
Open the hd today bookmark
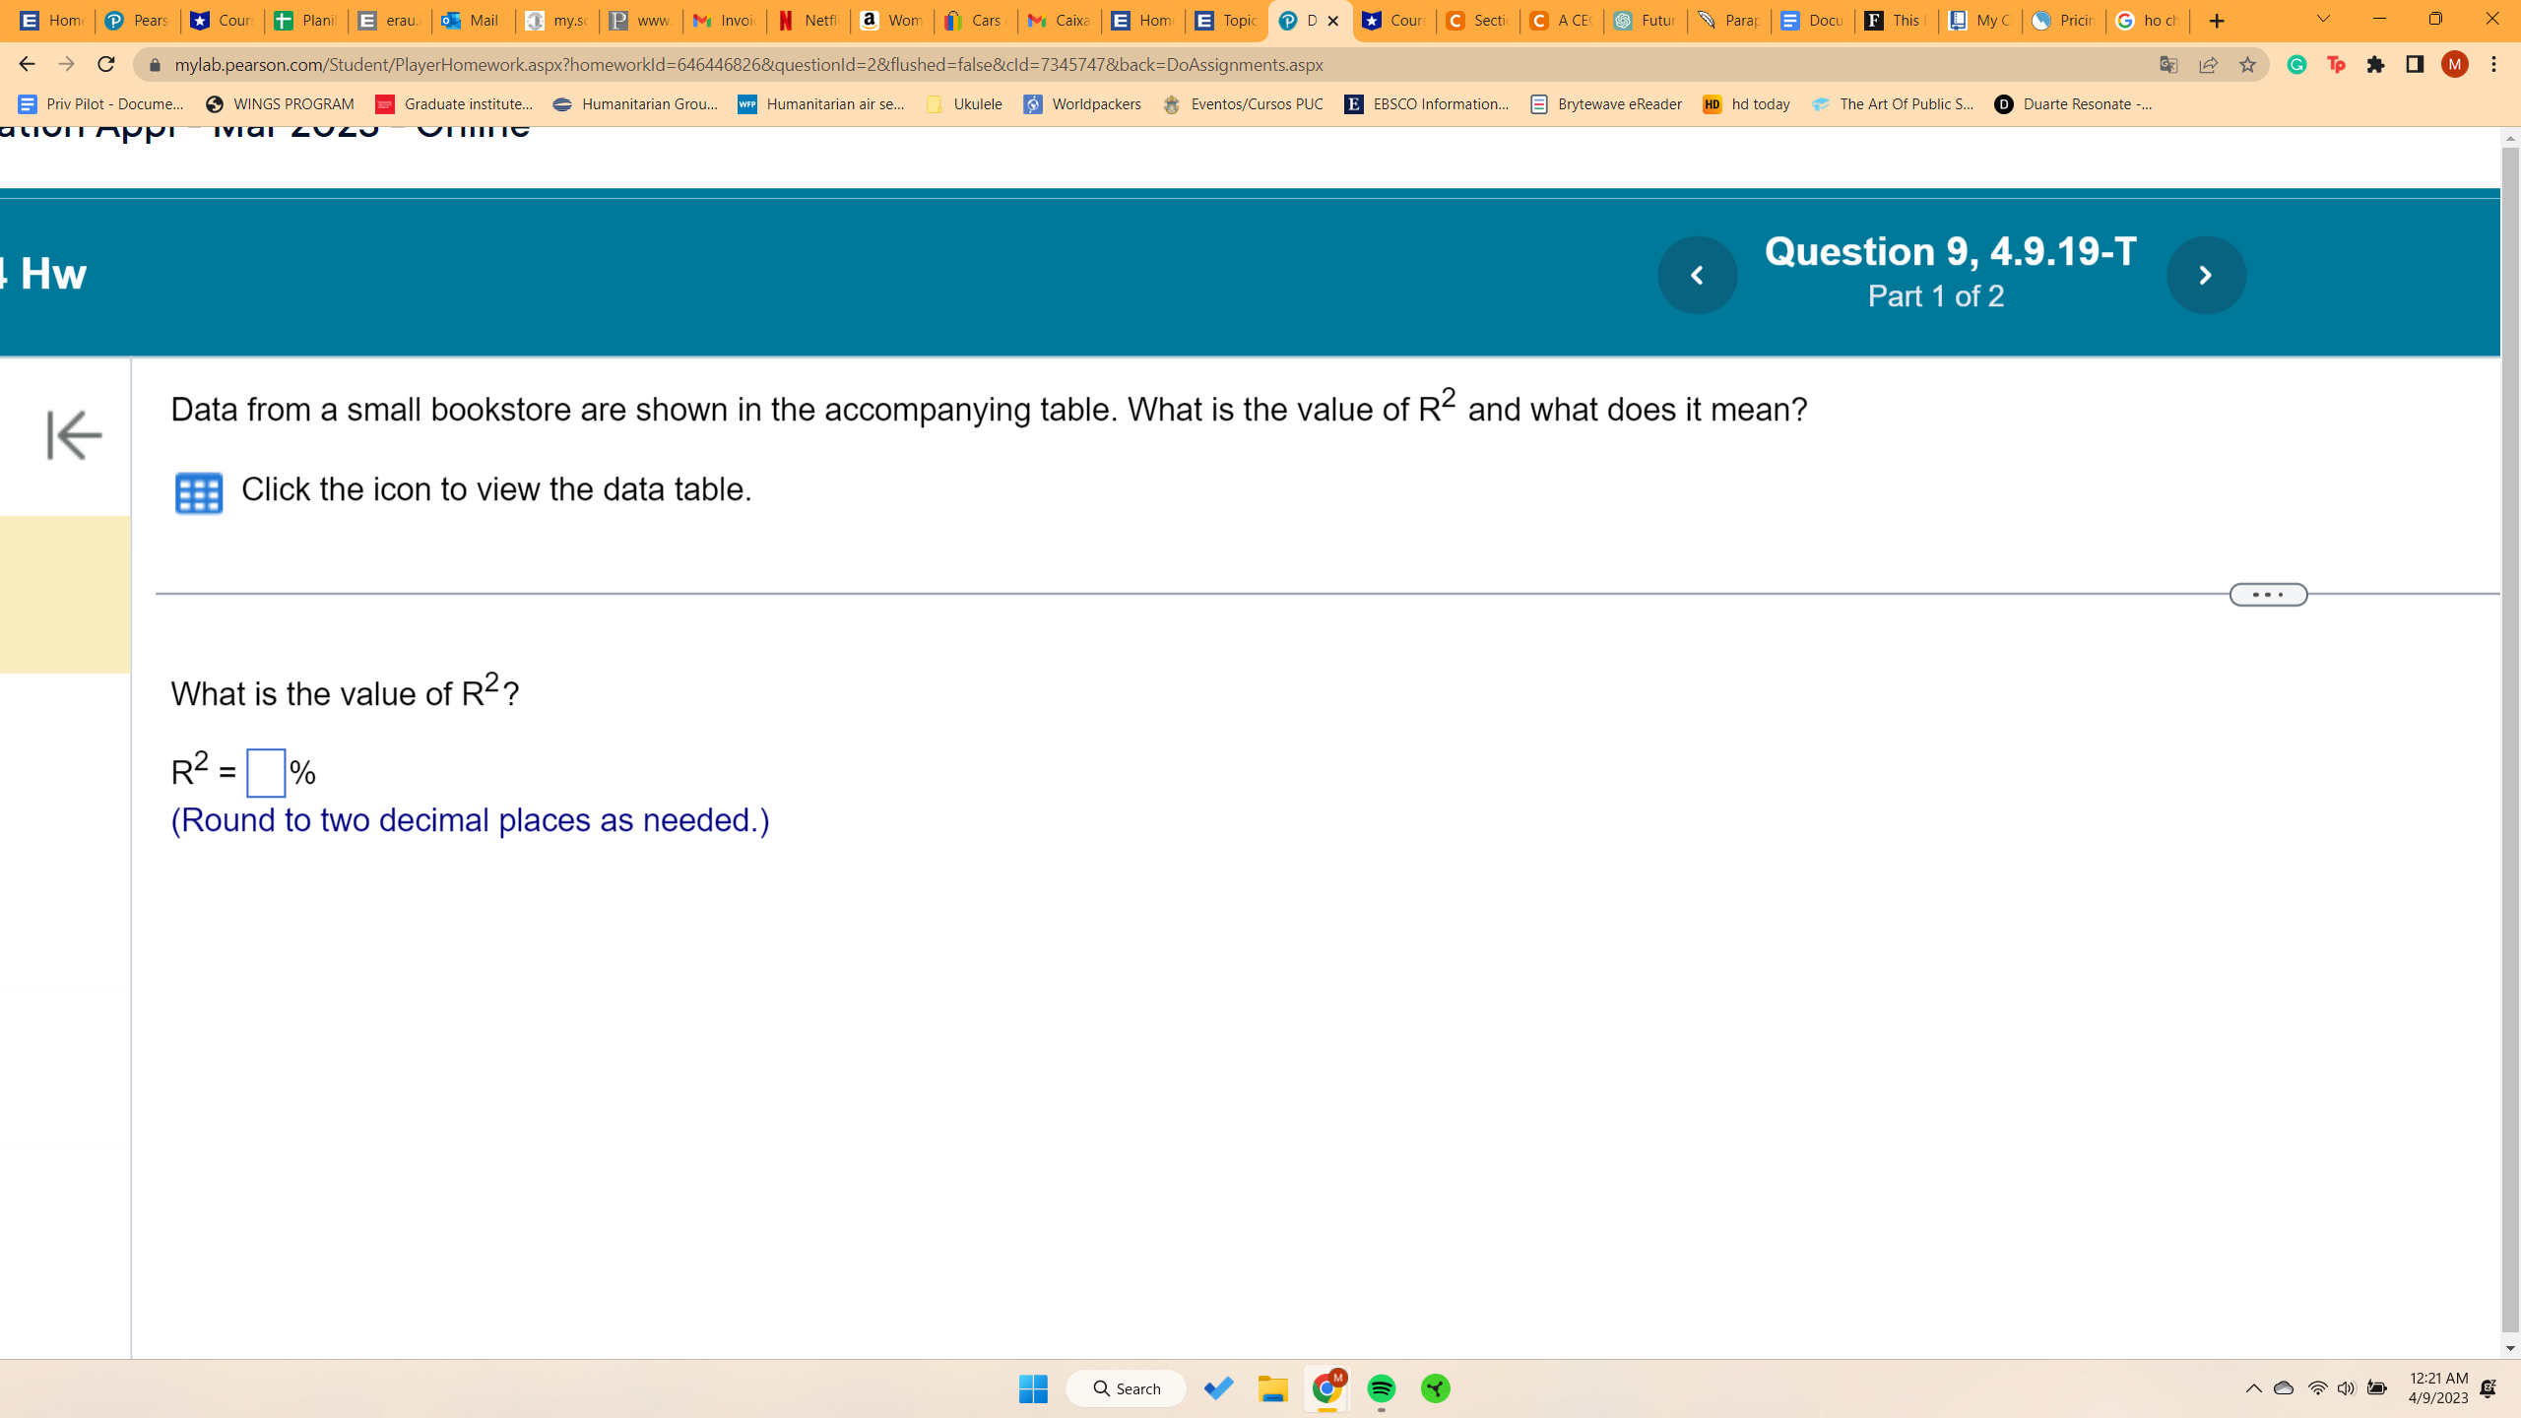click(x=1747, y=104)
